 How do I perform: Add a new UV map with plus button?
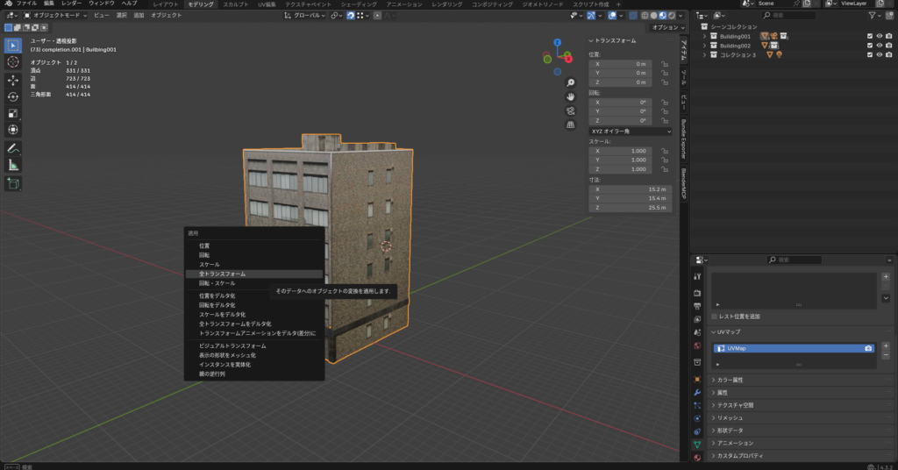pos(886,345)
